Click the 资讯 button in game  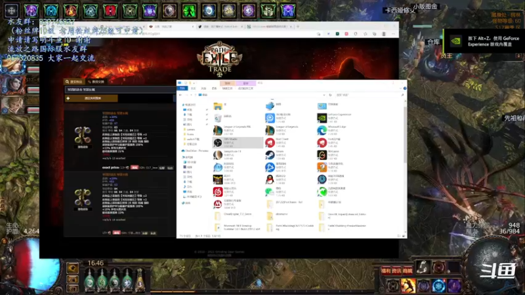pos(396,271)
